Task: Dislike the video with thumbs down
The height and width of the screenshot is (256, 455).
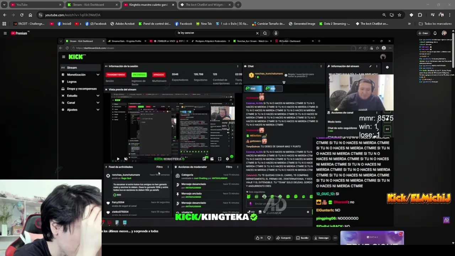Action: 269,238
